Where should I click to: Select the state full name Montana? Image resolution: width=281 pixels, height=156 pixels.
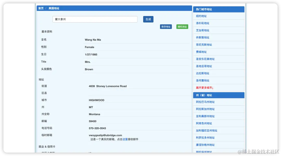(94, 114)
